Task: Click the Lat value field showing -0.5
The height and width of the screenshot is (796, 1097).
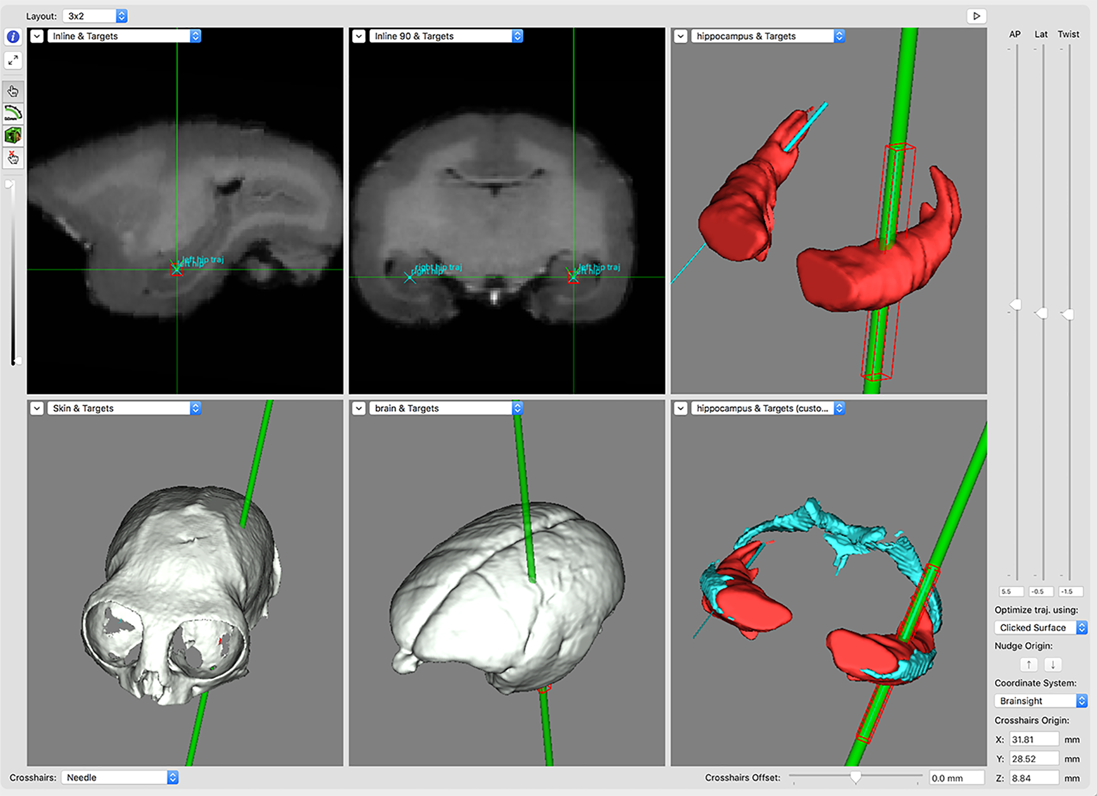Action: pyautogui.click(x=1041, y=591)
